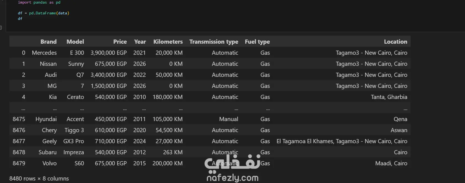
Task: Click the 2021 year cell
Action: click(139, 53)
